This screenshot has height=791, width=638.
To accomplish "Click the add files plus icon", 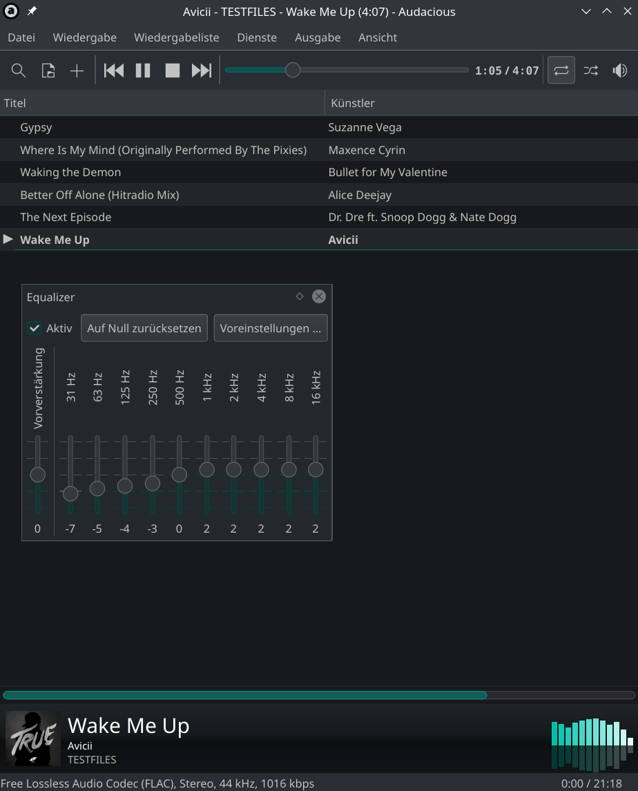I will (x=77, y=70).
